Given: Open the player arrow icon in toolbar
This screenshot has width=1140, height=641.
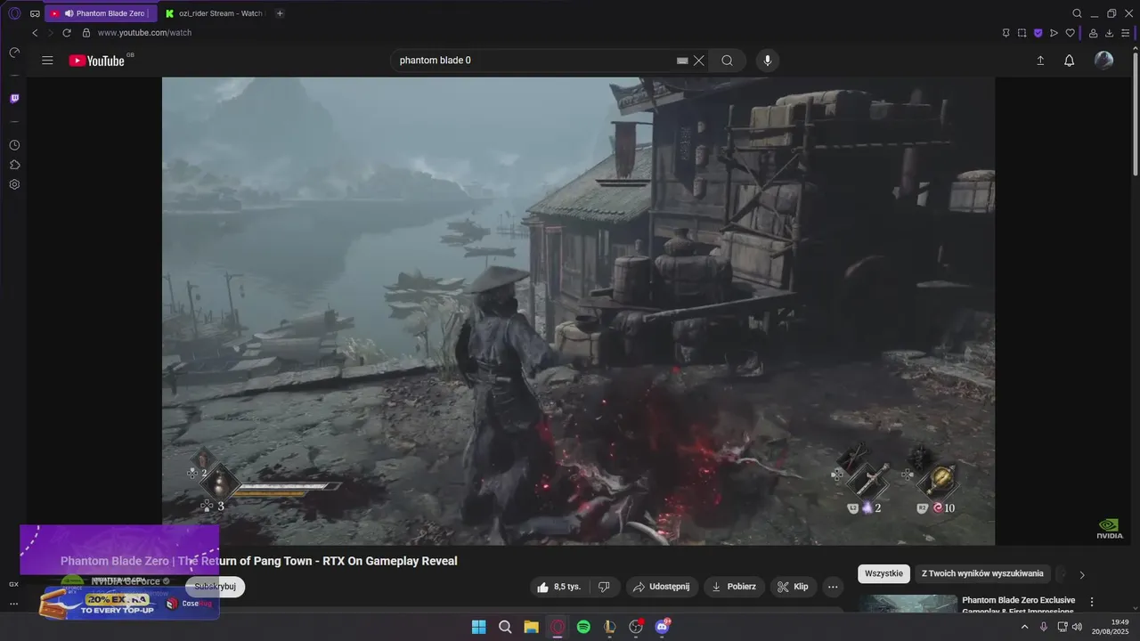Looking at the screenshot, I should [x=1054, y=33].
